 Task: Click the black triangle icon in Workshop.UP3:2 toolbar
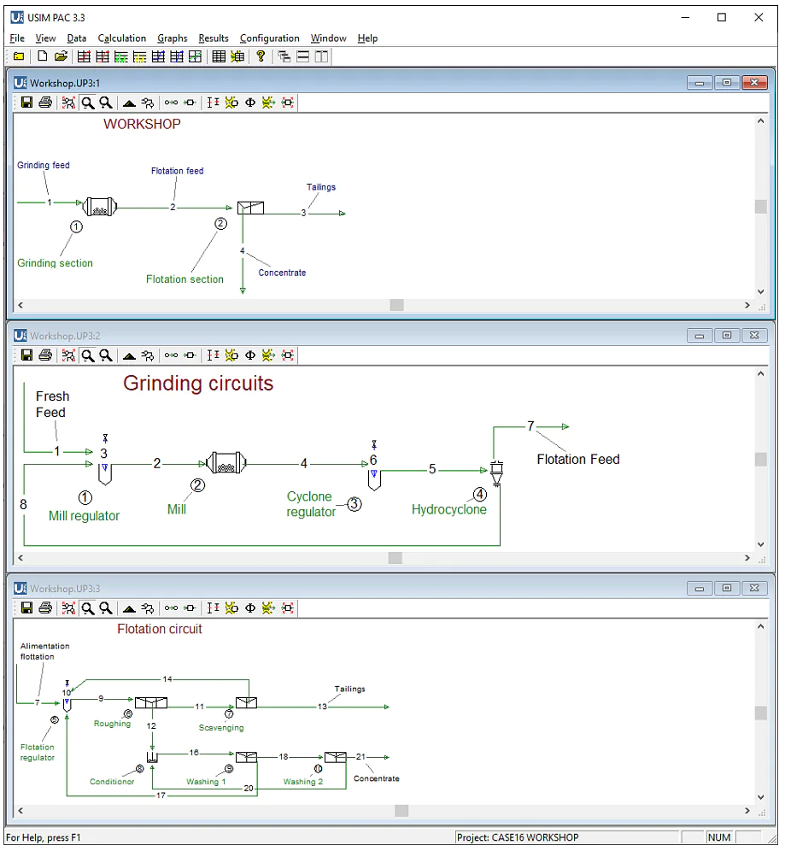pyautogui.click(x=129, y=356)
